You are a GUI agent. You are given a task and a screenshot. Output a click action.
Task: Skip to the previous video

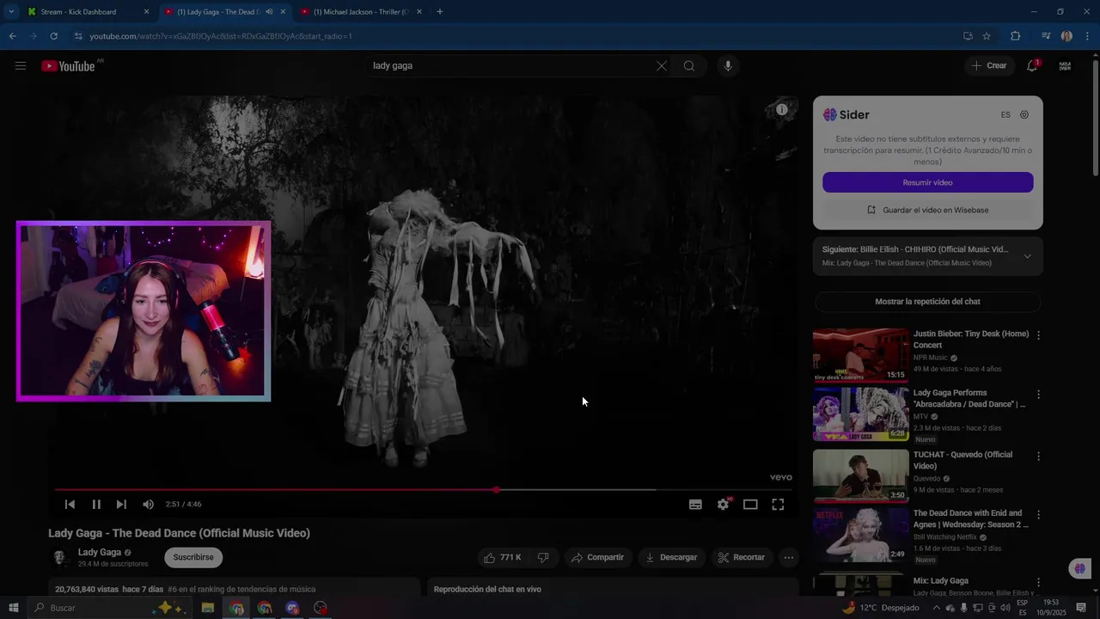(70, 505)
